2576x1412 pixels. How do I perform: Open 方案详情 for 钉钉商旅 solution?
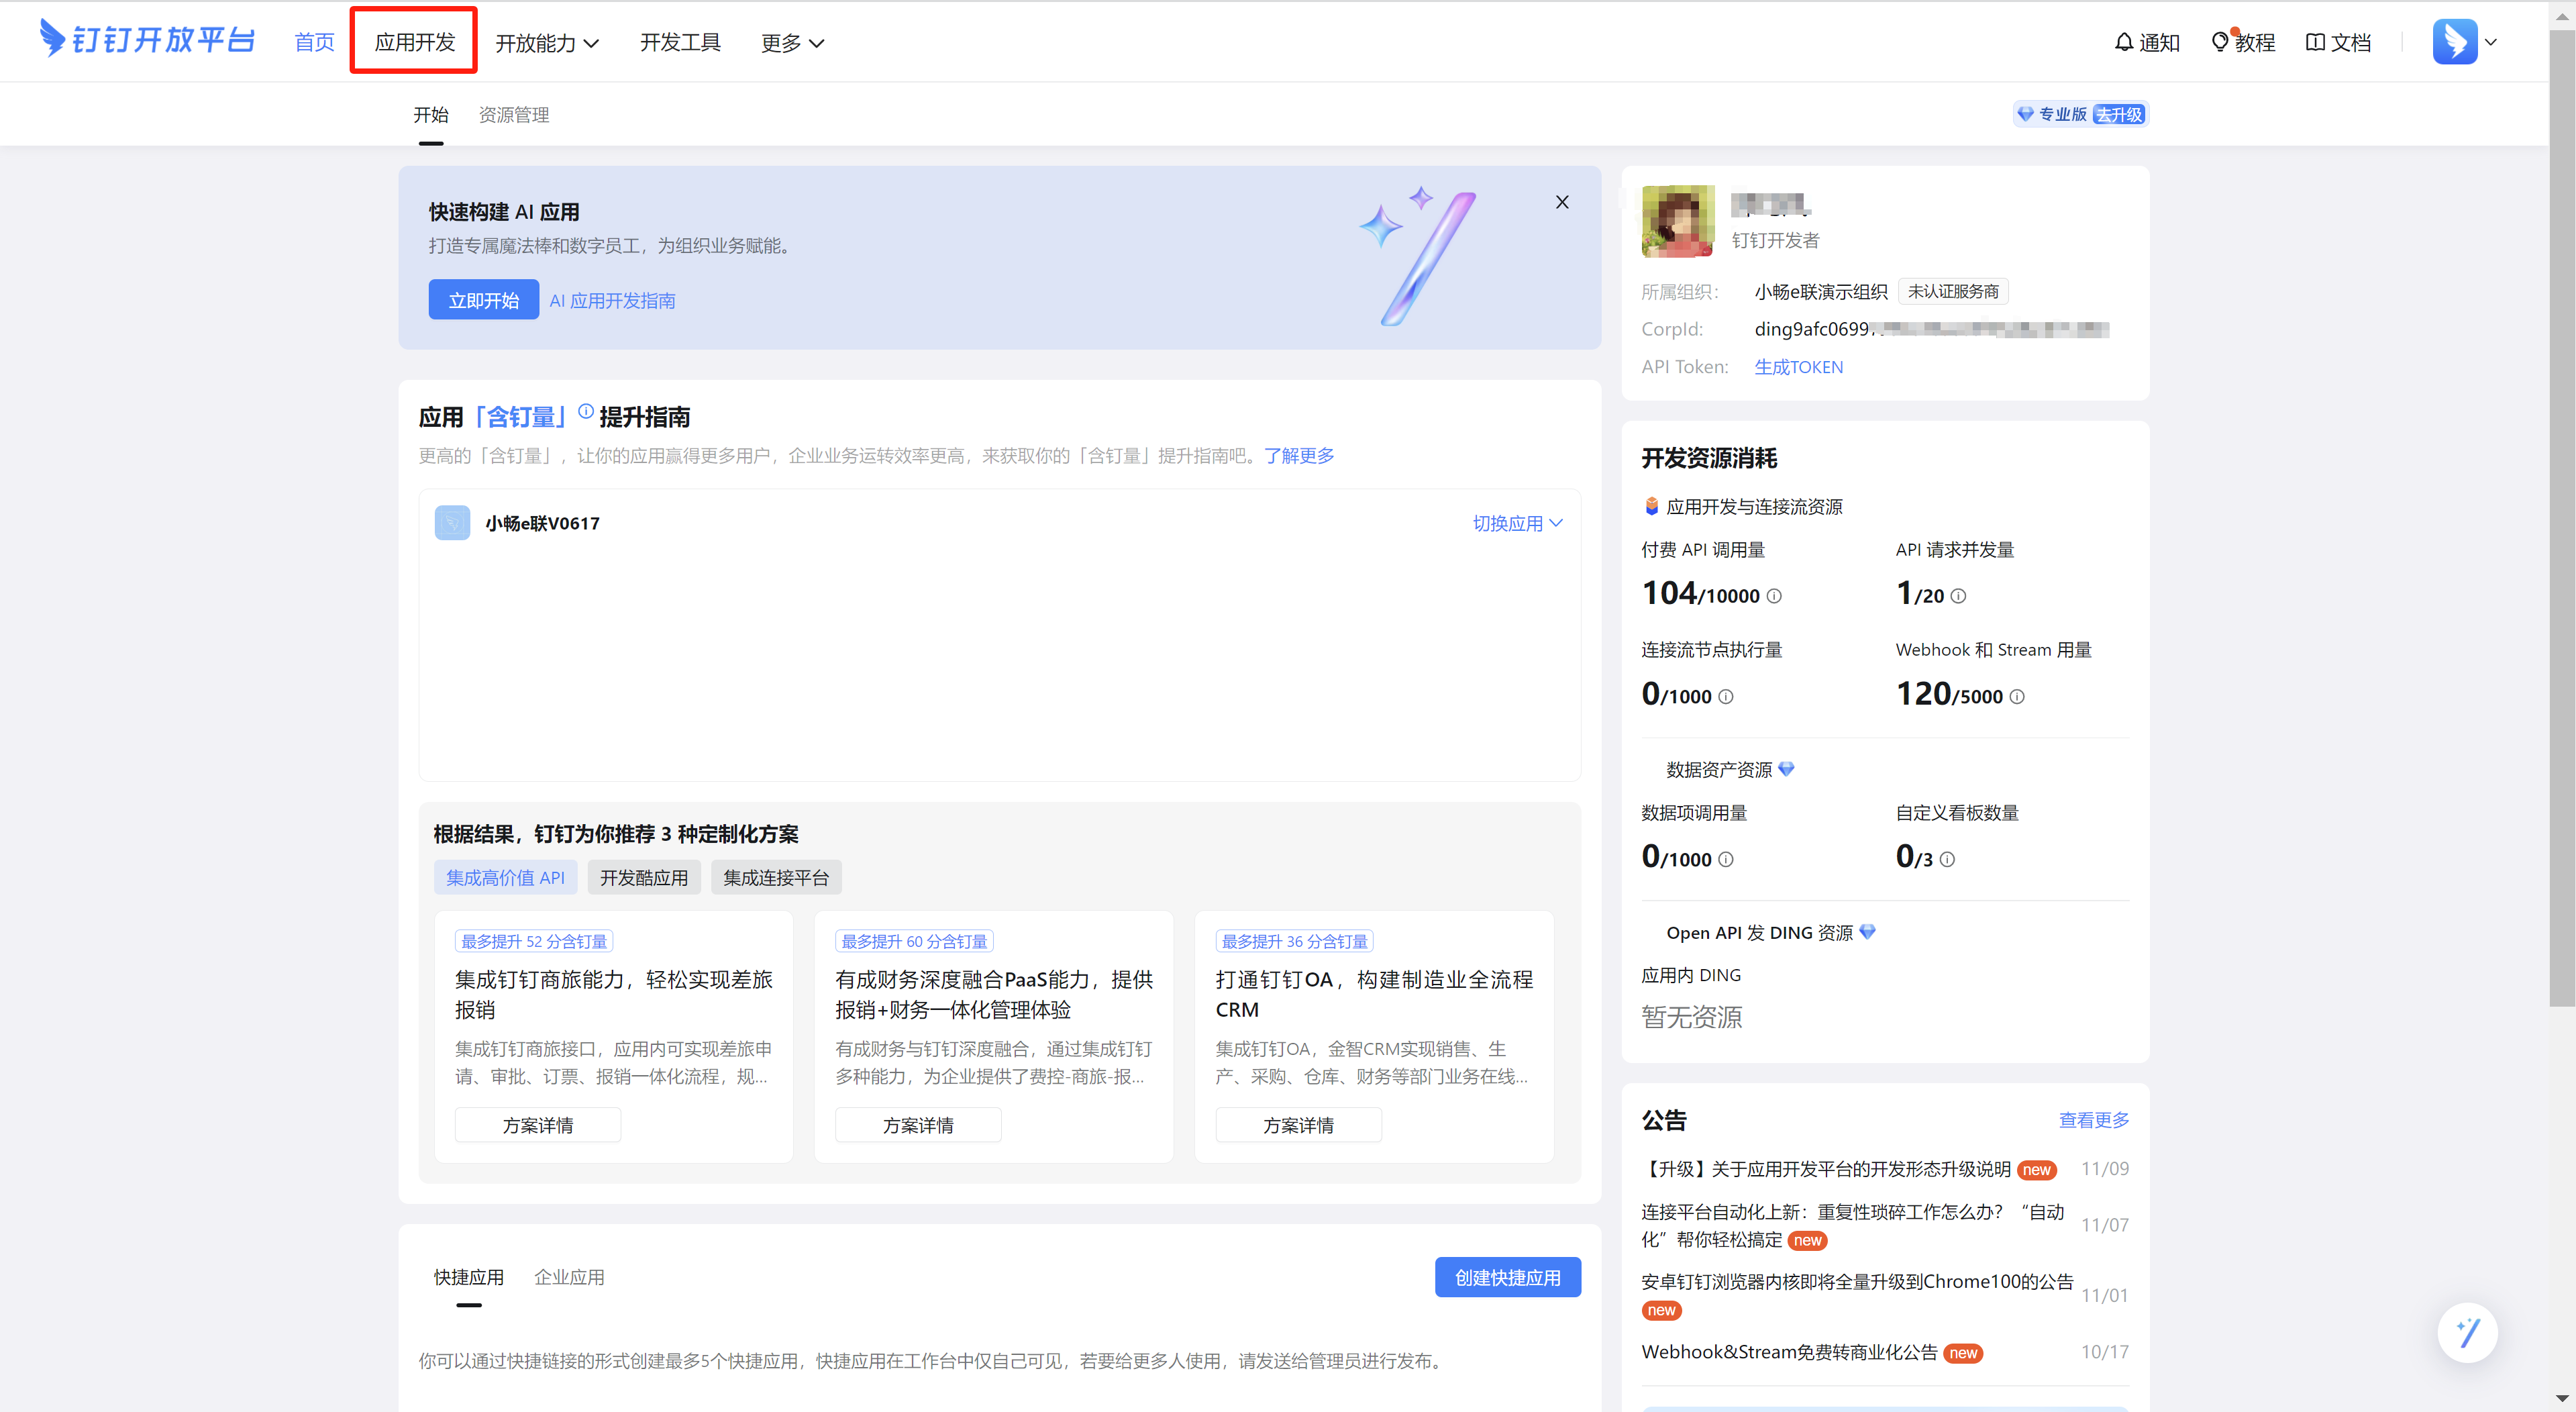click(x=538, y=1125)
